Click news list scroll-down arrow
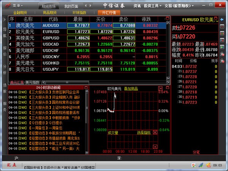Screen dimensions: 228x171 [87, 152]
